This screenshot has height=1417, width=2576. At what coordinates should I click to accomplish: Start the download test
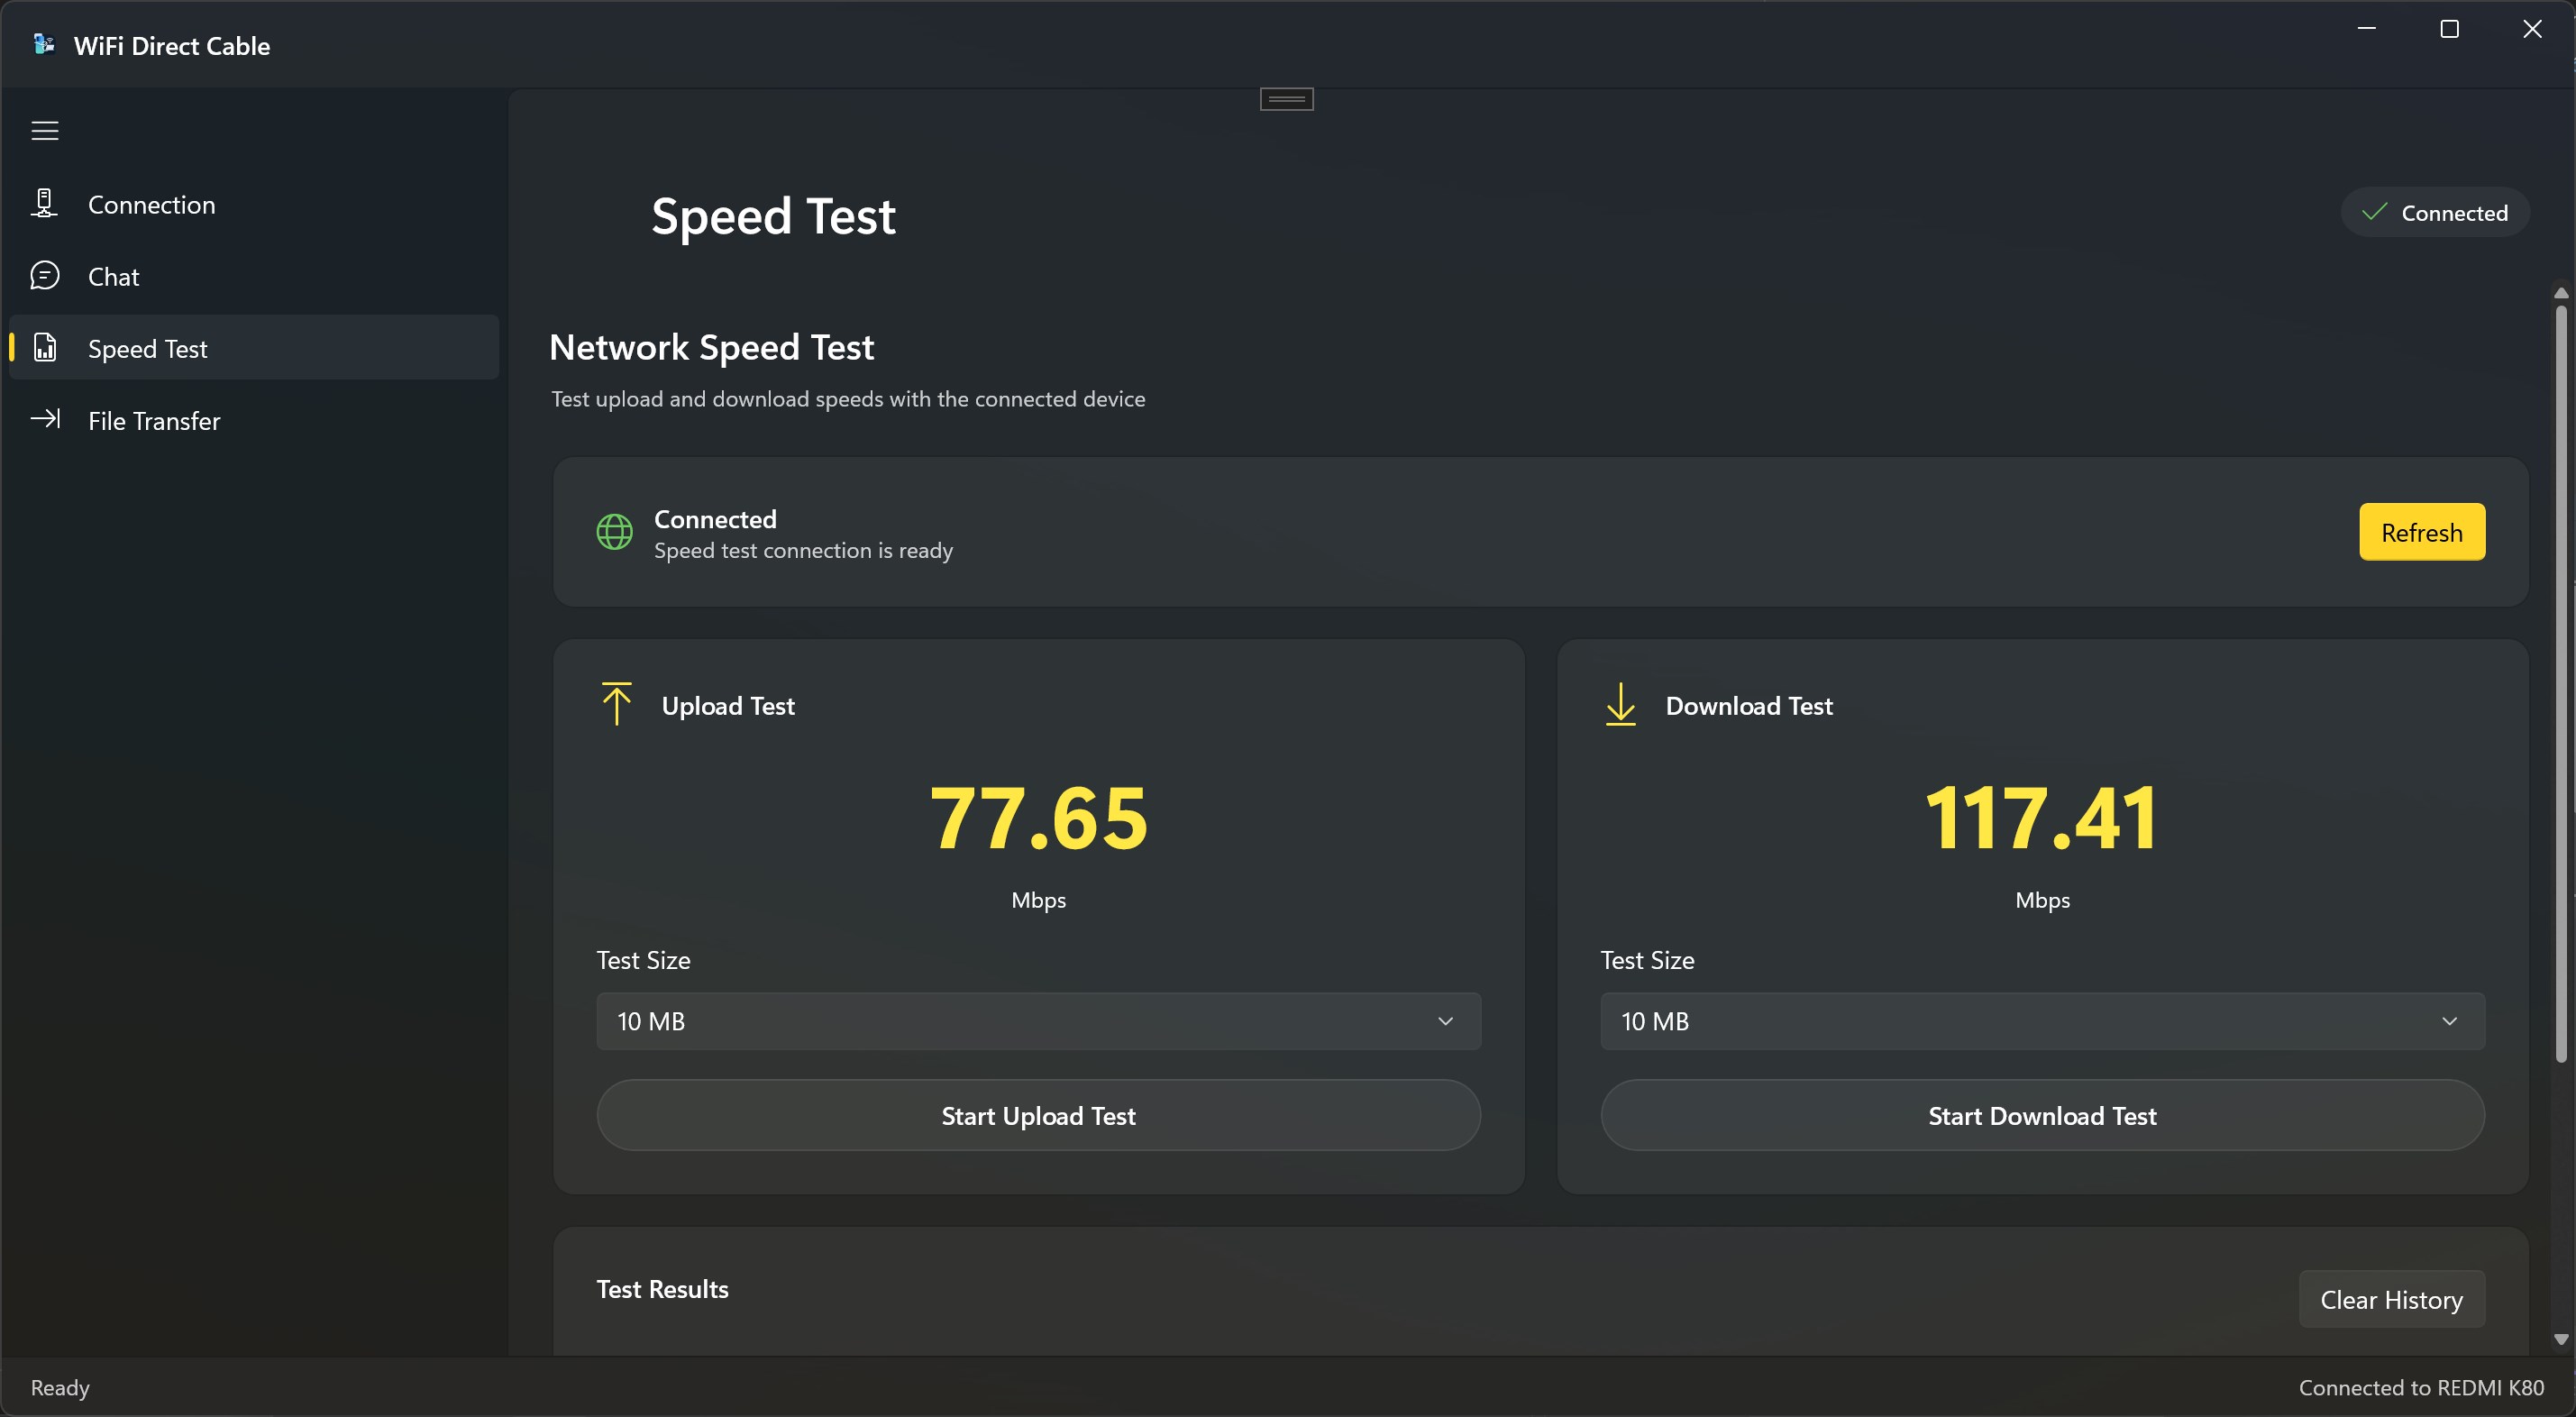tap(2042, 1115)
